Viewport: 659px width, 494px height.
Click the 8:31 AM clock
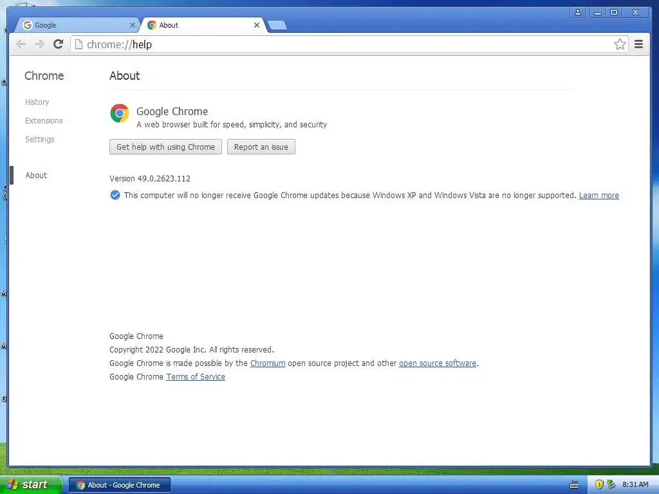[635, 485]
